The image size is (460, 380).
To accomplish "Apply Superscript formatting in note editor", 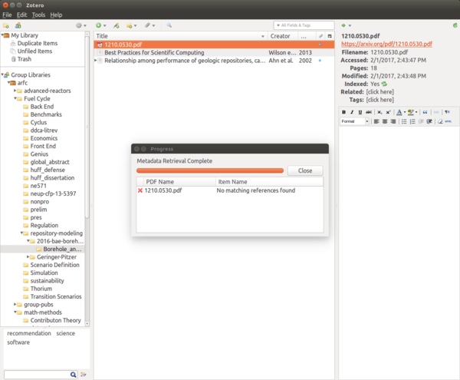I will coord(388,112).
